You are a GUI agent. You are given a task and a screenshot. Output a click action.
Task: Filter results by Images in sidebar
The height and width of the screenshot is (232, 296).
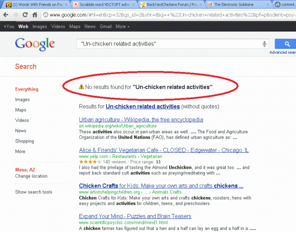coord(22,100)
